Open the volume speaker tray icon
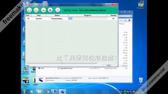The image size is (168, 94). (128, 92)
